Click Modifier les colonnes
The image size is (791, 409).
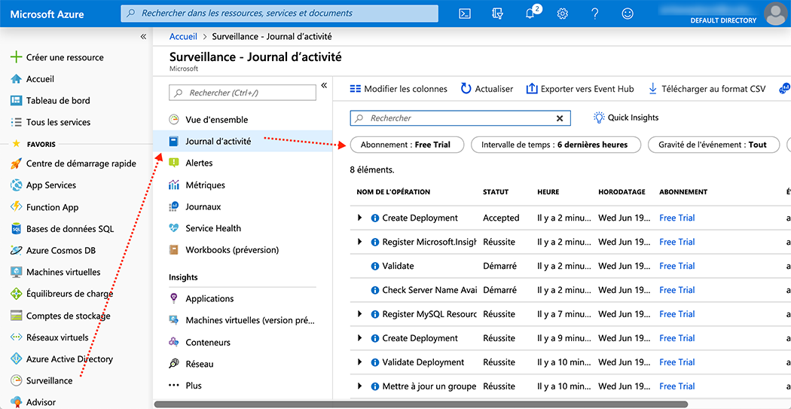[x=399, y=89]
